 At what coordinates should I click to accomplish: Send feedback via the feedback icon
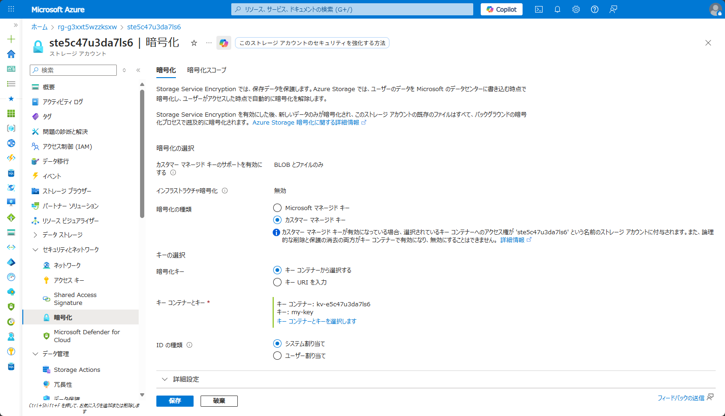pyautogui.click(x=613, y=9)
